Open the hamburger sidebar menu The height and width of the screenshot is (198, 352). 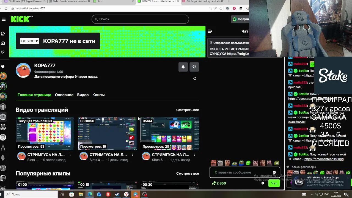coord(4,19)
